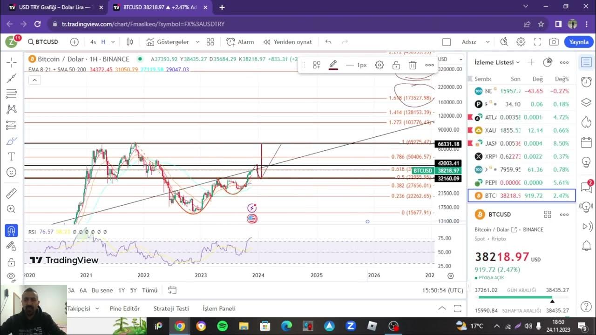Image resolution: width=596 pixels, height=335 pixels.
Task: Select XRP row in watchlist
Action: 521,156
